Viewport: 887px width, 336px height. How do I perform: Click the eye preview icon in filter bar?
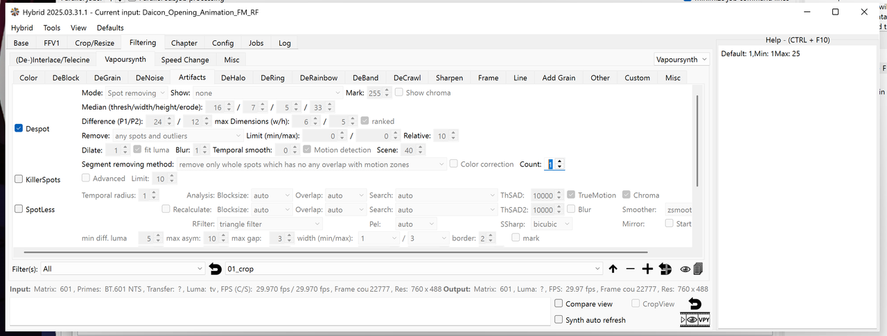(685, 269)
